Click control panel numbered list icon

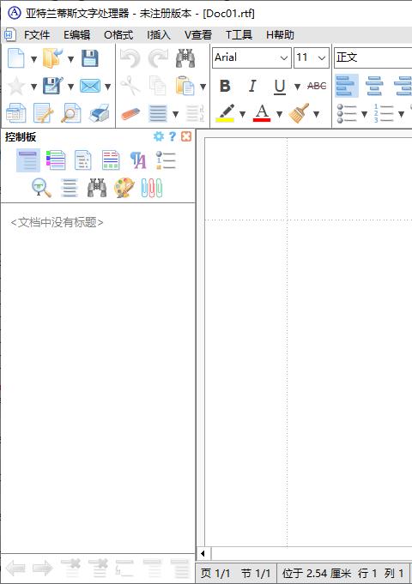(x=166, y=160)
